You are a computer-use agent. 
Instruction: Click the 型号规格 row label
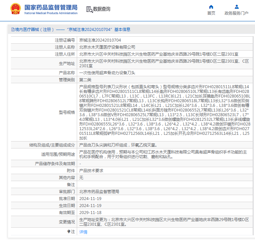[67, 113]
